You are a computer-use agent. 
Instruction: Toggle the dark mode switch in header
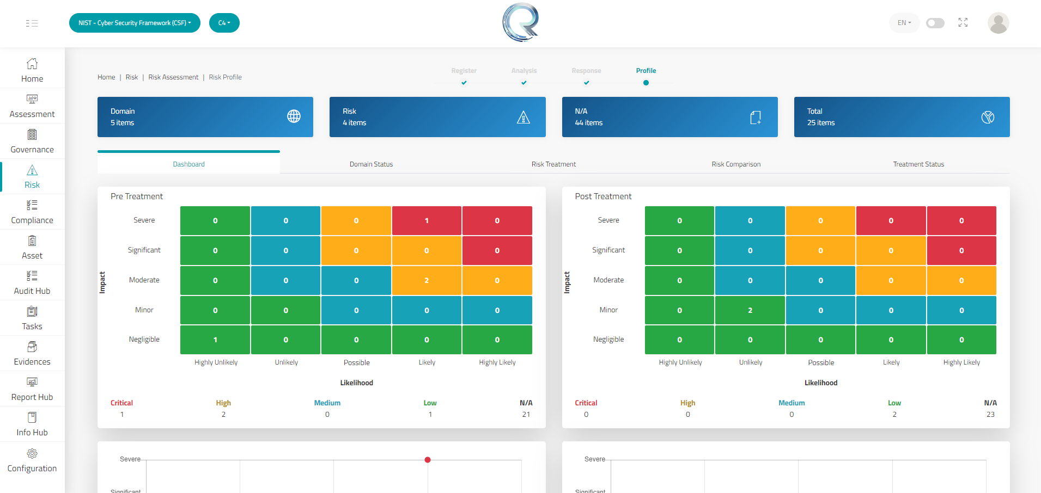pyautogui.click(x=935, y=23)
